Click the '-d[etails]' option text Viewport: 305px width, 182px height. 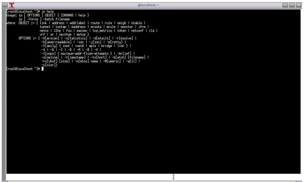pos(101,38)
